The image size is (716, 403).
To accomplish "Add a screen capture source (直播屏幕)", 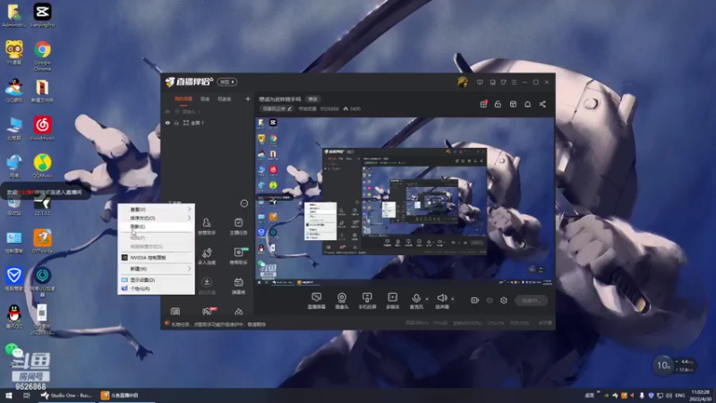I will [317, 301].
